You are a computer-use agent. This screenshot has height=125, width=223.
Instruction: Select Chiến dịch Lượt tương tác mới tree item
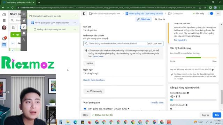(53, 16)
